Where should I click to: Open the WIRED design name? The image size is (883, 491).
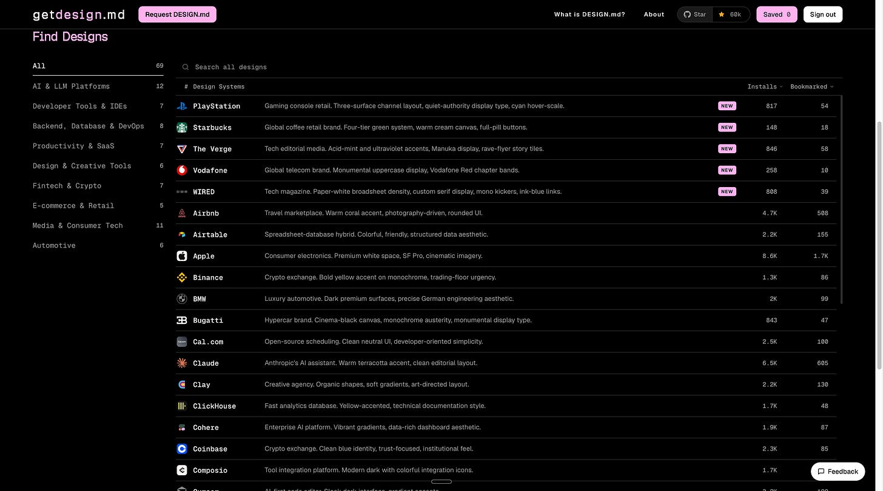(204, 192)
